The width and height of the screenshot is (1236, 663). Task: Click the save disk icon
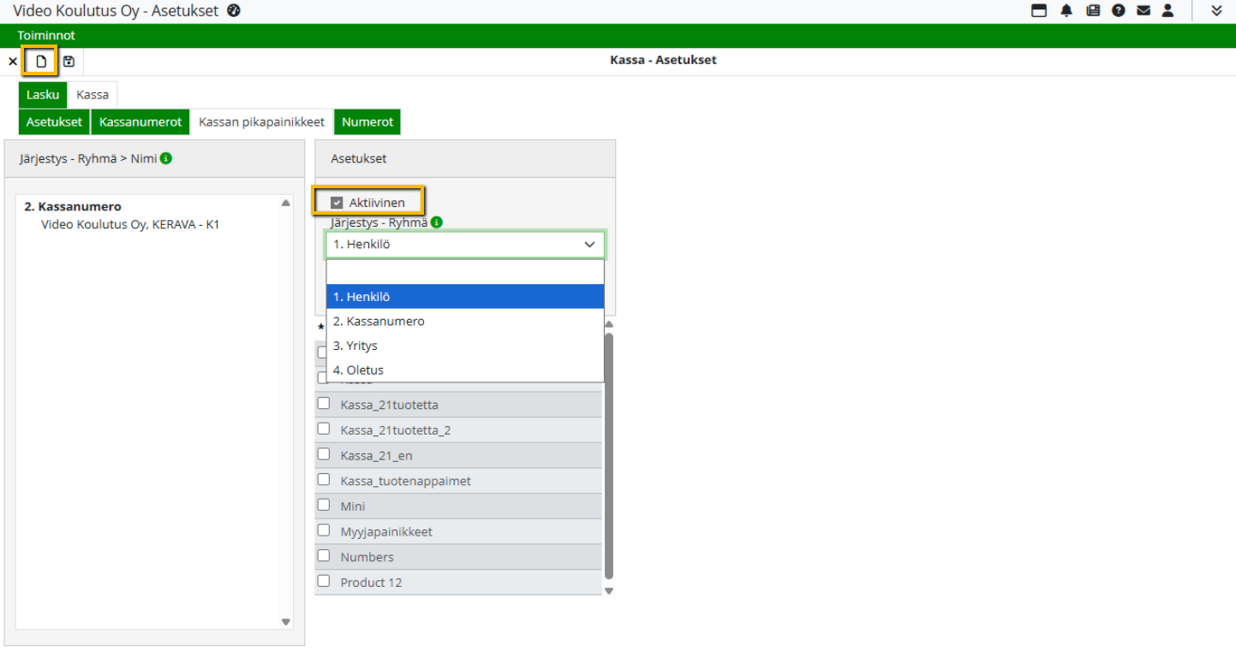[69, 62]
